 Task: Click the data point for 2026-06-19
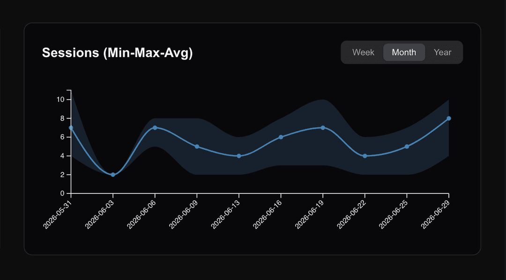click(323, 128)
